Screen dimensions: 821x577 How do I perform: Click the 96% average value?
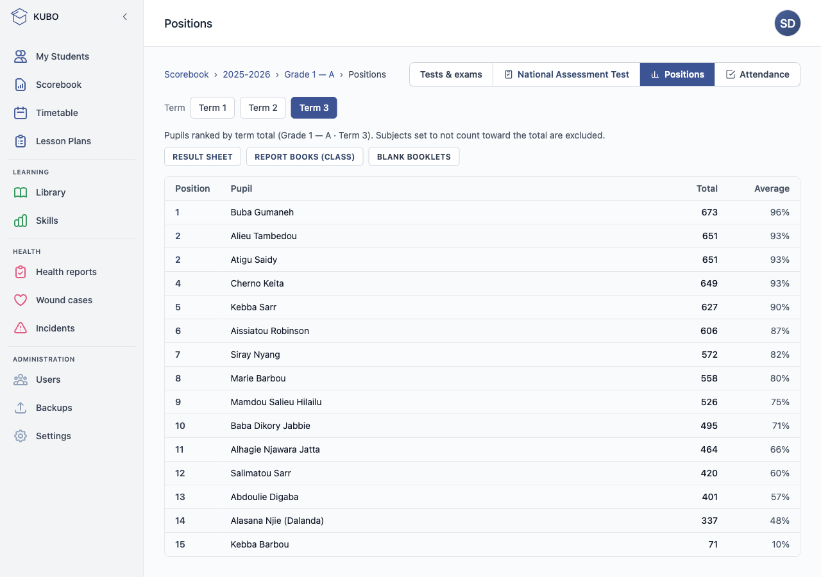(x=780, y=212)
